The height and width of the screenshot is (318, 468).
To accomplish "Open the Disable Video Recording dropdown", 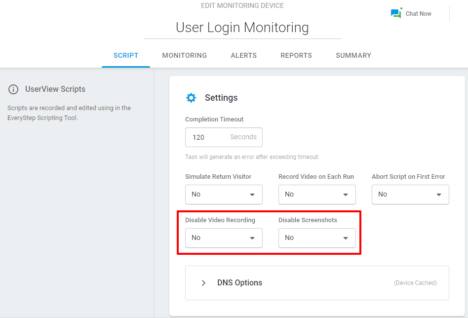I will tap(224, 238).
